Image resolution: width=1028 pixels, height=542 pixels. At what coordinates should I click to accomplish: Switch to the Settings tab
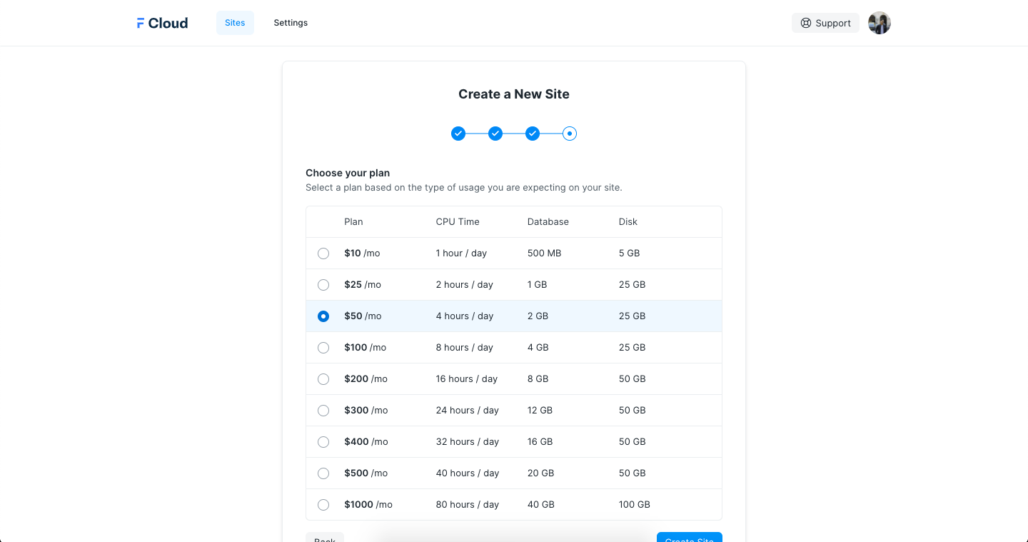pos(291,23)
